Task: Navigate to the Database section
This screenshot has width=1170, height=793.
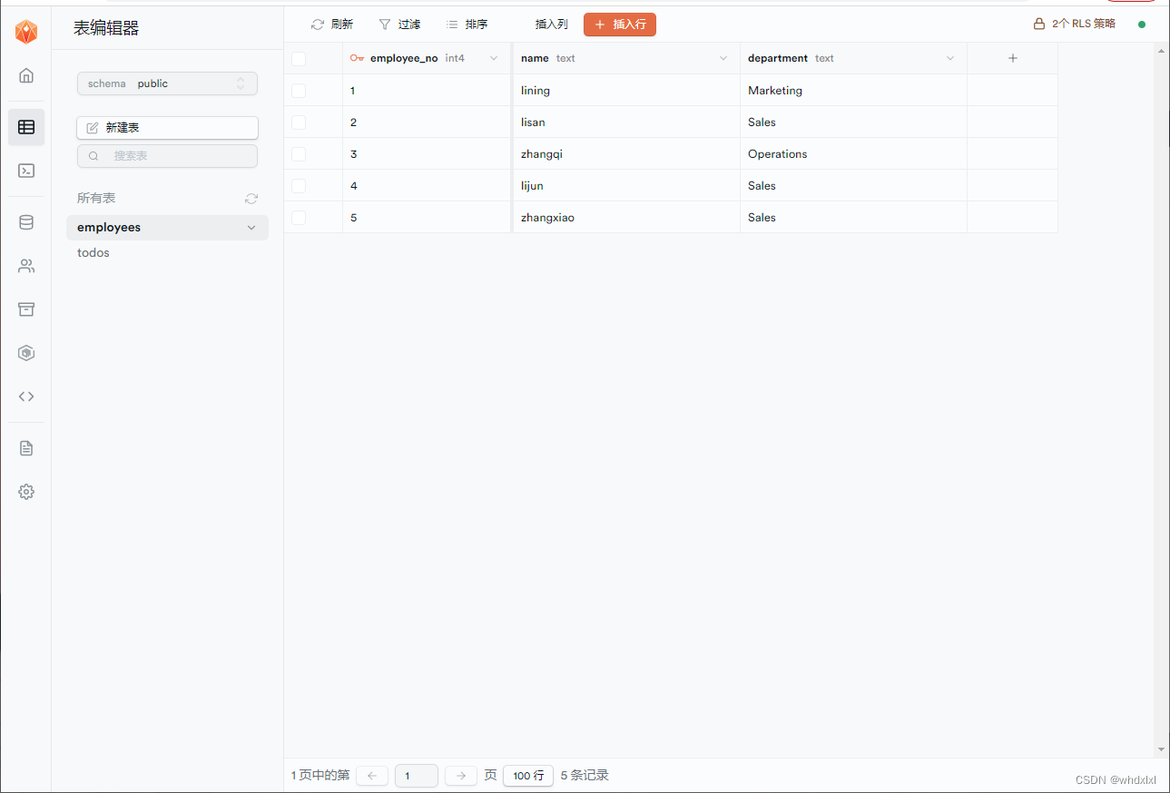Action: [25, 221]
